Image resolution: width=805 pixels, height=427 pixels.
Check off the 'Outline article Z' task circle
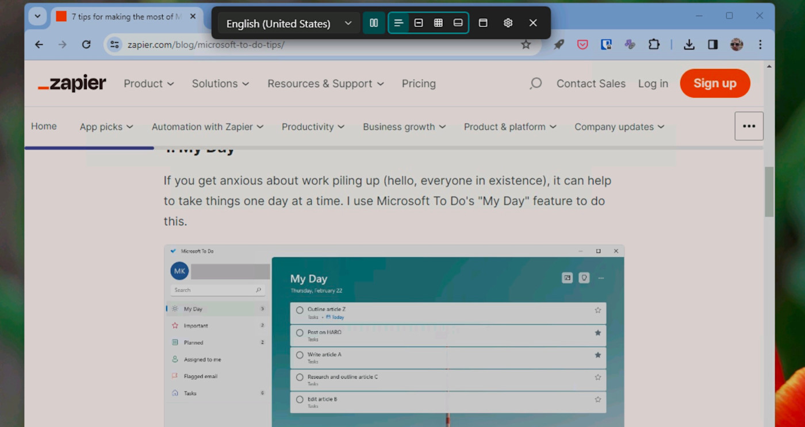[x=300, y=310]
